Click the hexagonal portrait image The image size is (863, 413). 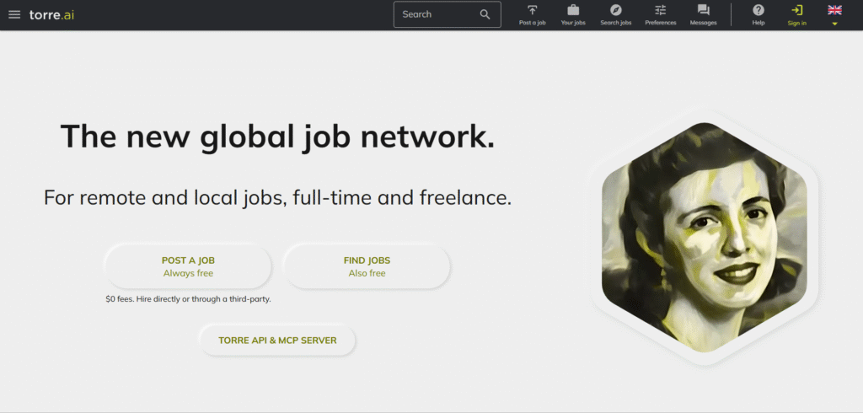point(704,238)
